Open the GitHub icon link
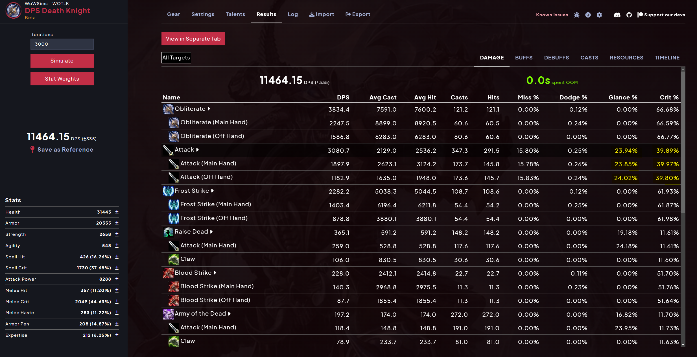The width and height of the screenshot is (697, 357). click(629, 15)
